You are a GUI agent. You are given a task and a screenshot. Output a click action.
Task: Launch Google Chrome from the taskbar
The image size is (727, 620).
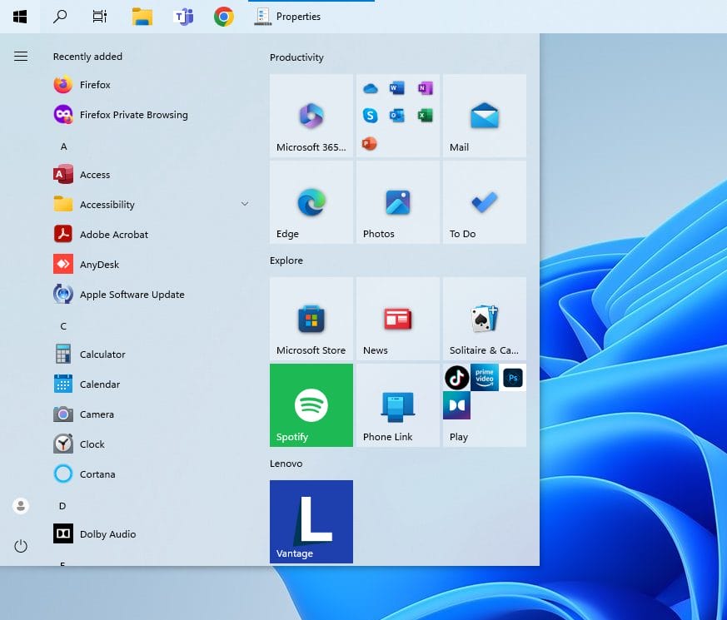(223, 16)
